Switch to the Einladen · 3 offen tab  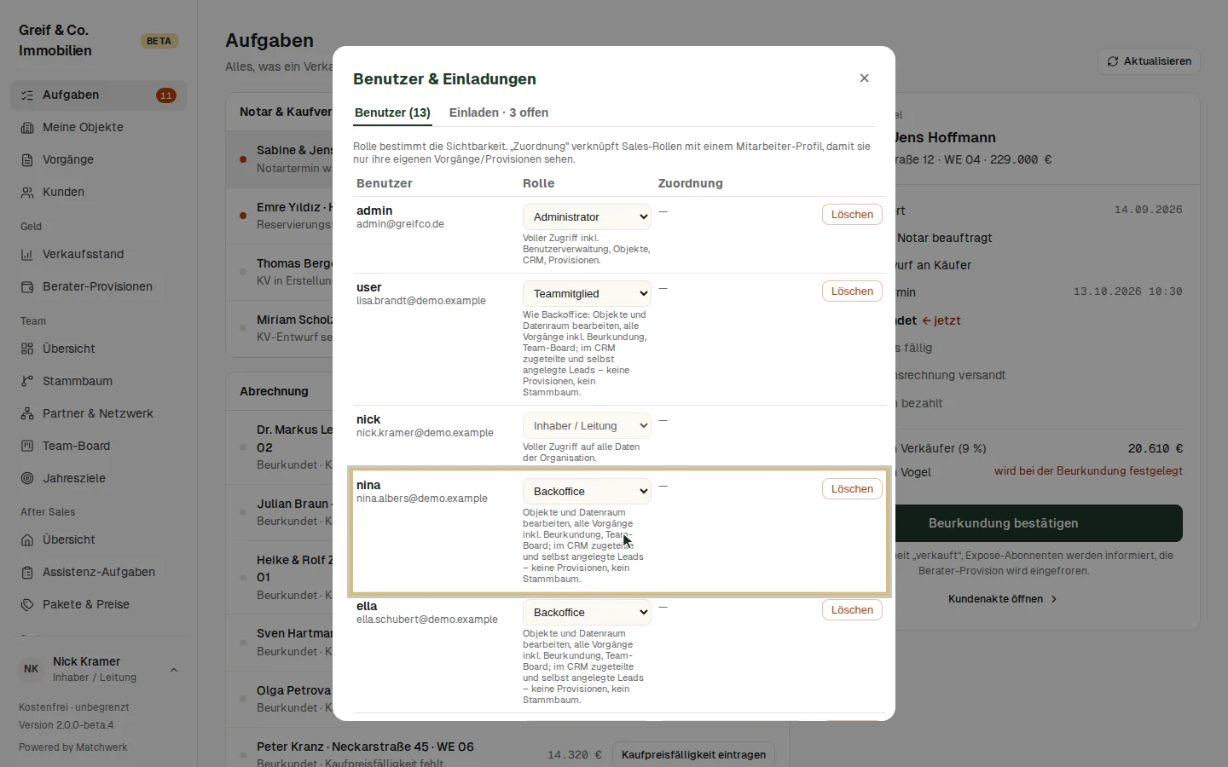pos(499,112)
